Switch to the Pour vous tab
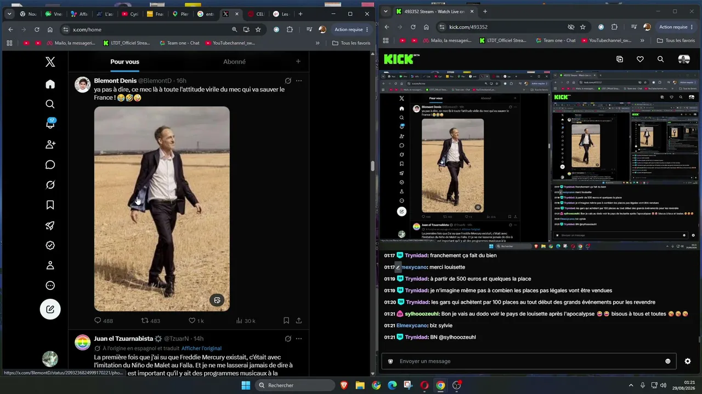This screenshot has height=394, width=702. tap(125, 62)
